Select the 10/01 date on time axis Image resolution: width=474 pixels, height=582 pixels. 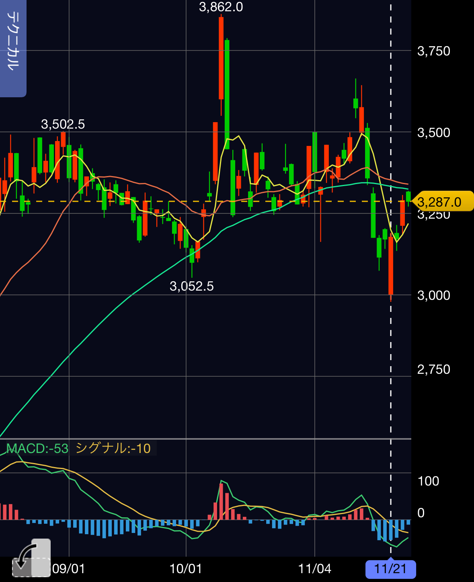coord(186,569)
